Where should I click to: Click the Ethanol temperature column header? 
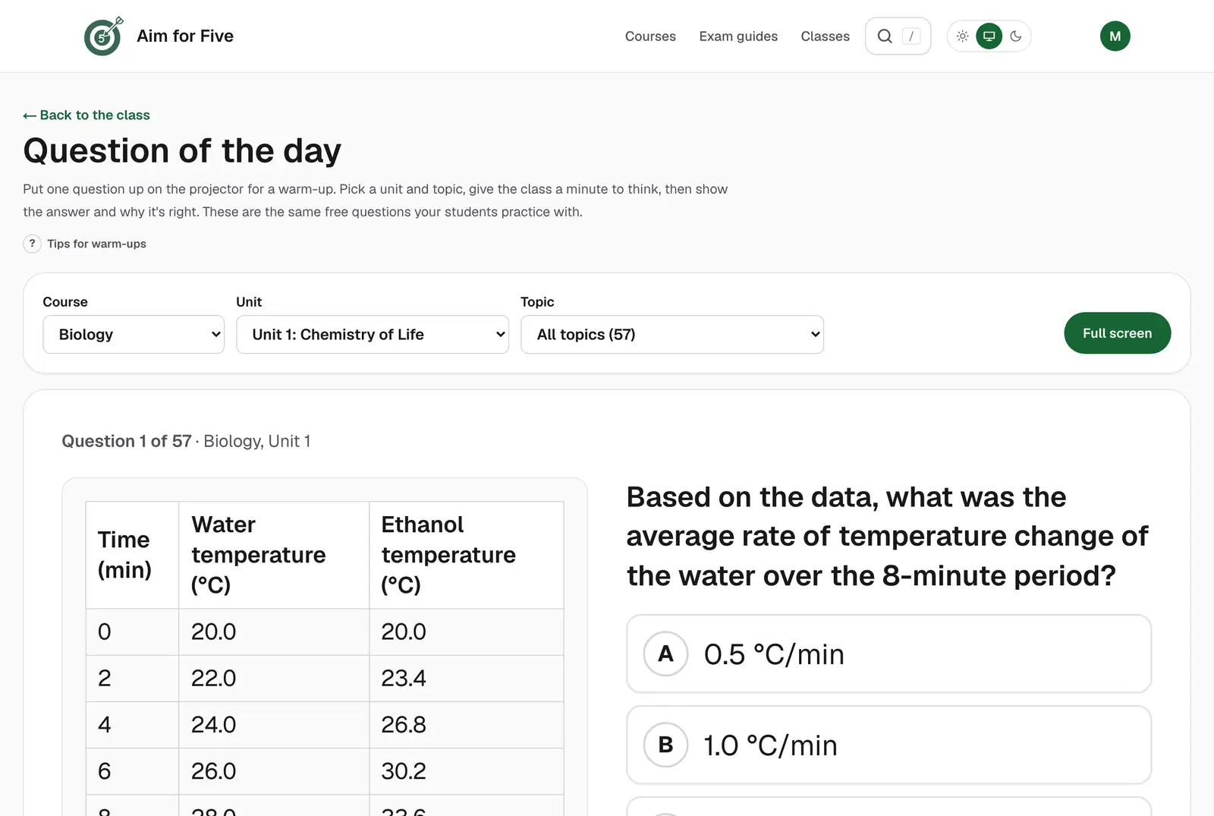click(466, 555)
